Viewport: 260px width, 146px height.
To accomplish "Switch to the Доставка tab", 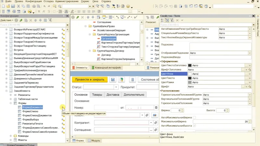I will (x=113, y=95).
